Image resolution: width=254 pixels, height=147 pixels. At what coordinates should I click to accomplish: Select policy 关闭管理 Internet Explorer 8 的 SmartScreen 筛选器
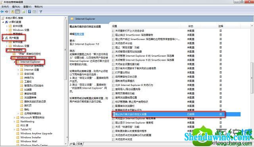144,56
